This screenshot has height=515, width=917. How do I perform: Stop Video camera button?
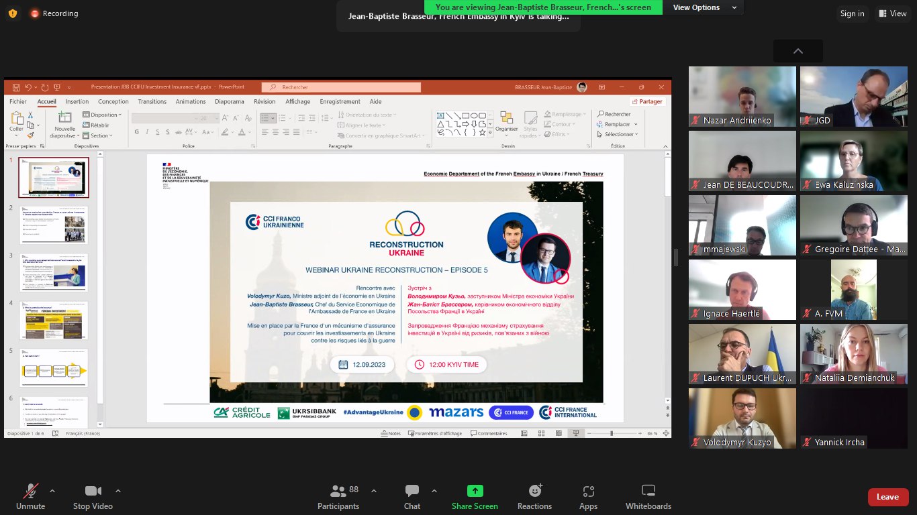[93, 496]
